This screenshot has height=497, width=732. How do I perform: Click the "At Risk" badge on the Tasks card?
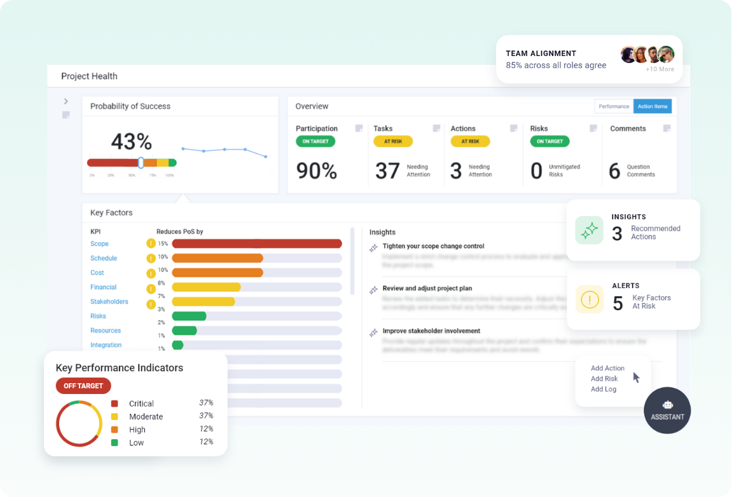click(x=393, y=141)
